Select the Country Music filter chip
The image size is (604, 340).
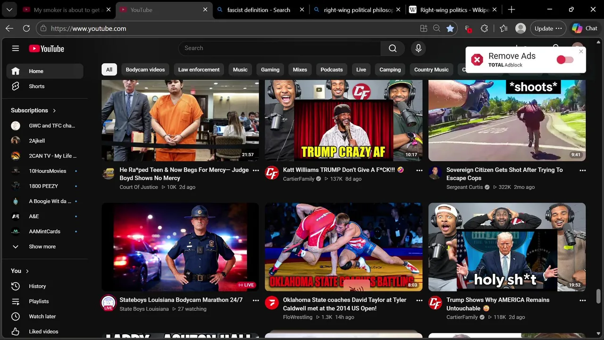431,69
